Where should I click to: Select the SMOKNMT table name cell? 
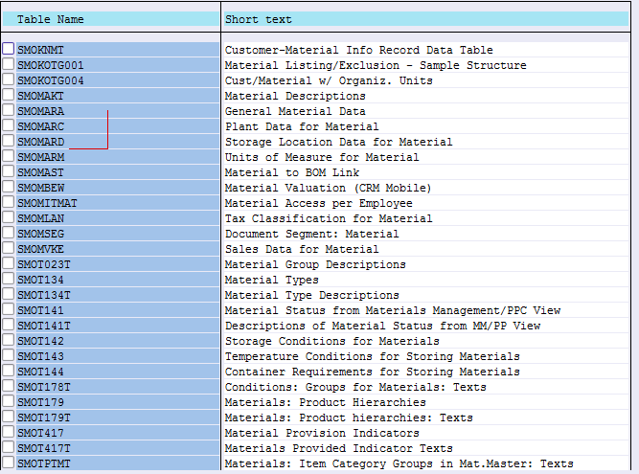118,50
